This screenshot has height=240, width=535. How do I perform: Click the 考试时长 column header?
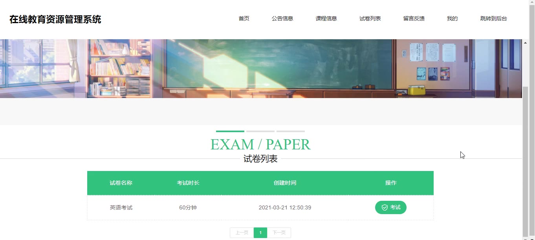tap(188, 183)
